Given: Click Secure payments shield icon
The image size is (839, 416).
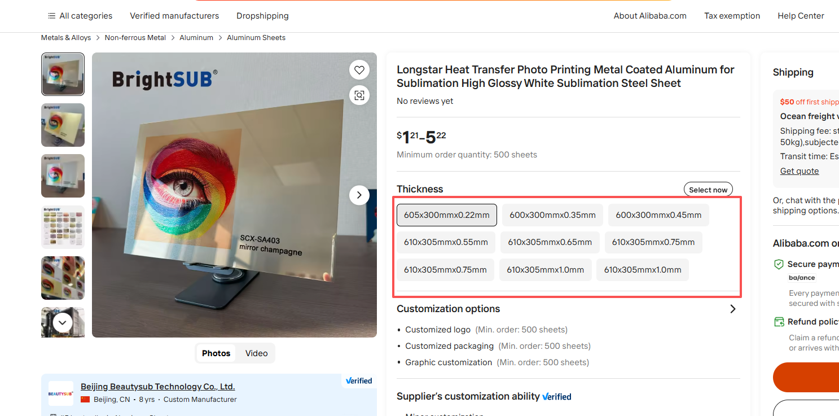Looking at the screenshot, I should 779,264.
